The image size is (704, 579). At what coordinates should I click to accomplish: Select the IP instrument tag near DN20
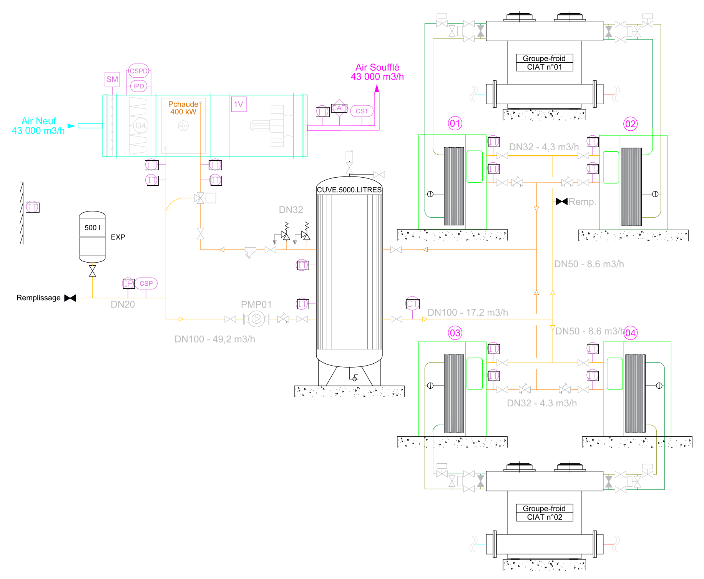(x=128, y=284)
